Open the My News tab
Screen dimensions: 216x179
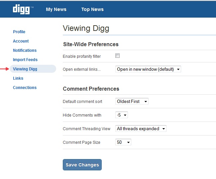[x=56, y=9]
